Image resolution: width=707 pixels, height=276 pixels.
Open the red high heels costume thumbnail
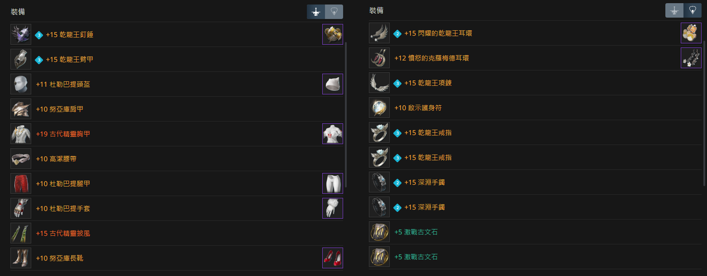point(333,258)
